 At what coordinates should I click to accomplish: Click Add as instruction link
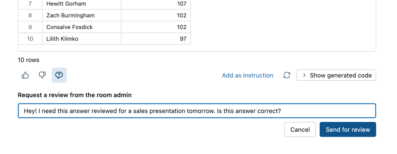click(247, 75)
